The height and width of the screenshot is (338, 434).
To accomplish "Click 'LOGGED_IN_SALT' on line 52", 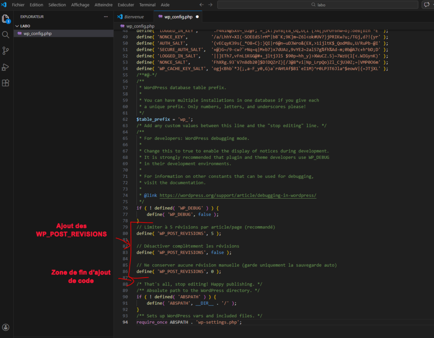I will coord(179,56).
